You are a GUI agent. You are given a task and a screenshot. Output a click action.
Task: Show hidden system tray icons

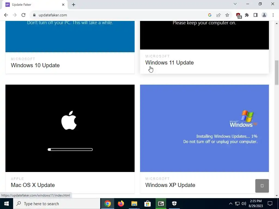(x=231, y=204)
